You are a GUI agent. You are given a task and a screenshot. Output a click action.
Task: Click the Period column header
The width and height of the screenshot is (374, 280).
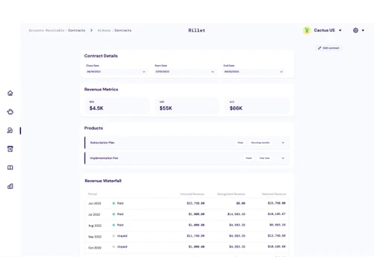click(93, 194)
